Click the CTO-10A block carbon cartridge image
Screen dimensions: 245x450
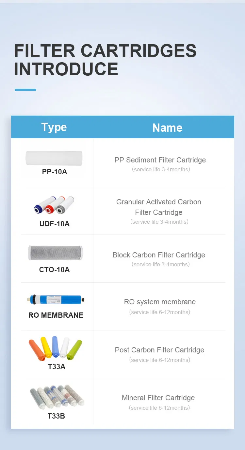coord(55,253)
